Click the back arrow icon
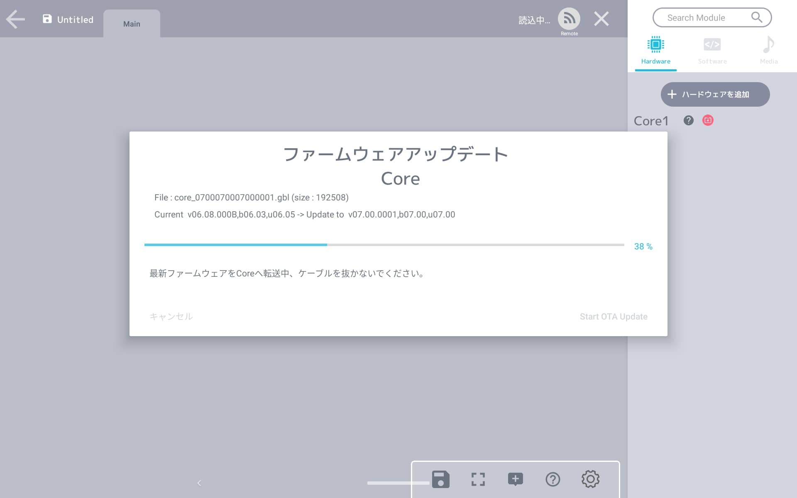 click(x=16, y=19)
